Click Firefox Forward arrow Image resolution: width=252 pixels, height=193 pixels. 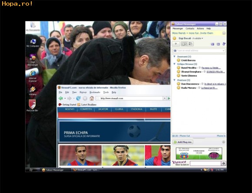[69, 98]
